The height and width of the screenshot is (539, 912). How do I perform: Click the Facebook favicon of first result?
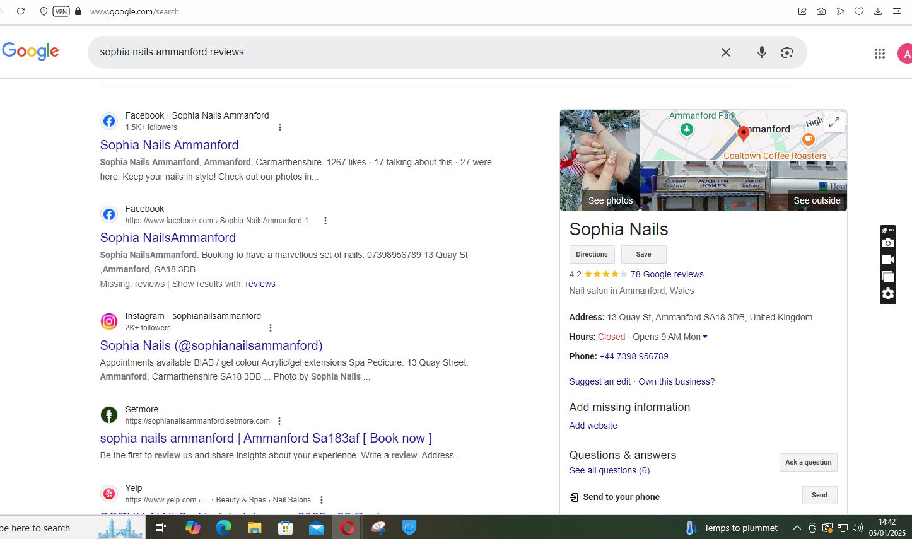click(x=109, y=122)
